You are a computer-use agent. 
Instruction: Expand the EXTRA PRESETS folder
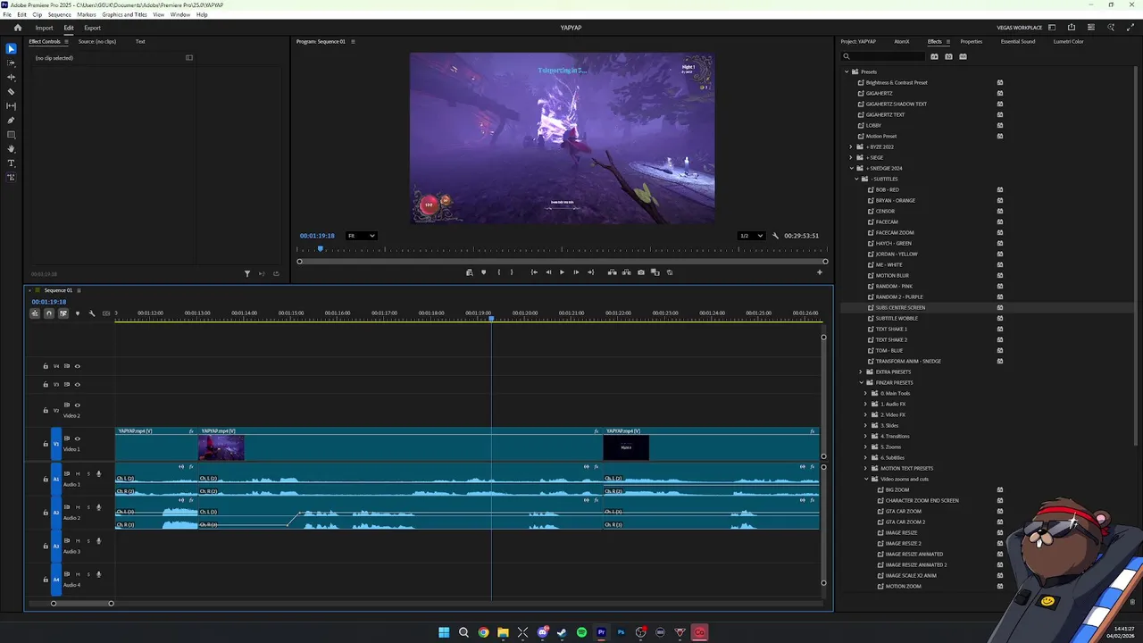pyautogui.click(x=861, y=372)
